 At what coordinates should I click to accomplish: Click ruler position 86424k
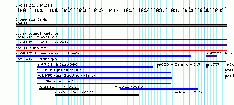click(174, 11)
